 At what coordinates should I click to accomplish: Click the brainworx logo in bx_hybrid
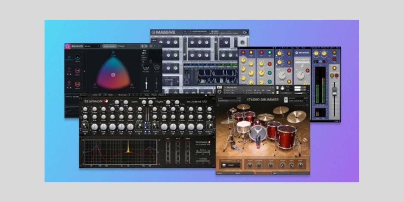click(x=96, y=101)
